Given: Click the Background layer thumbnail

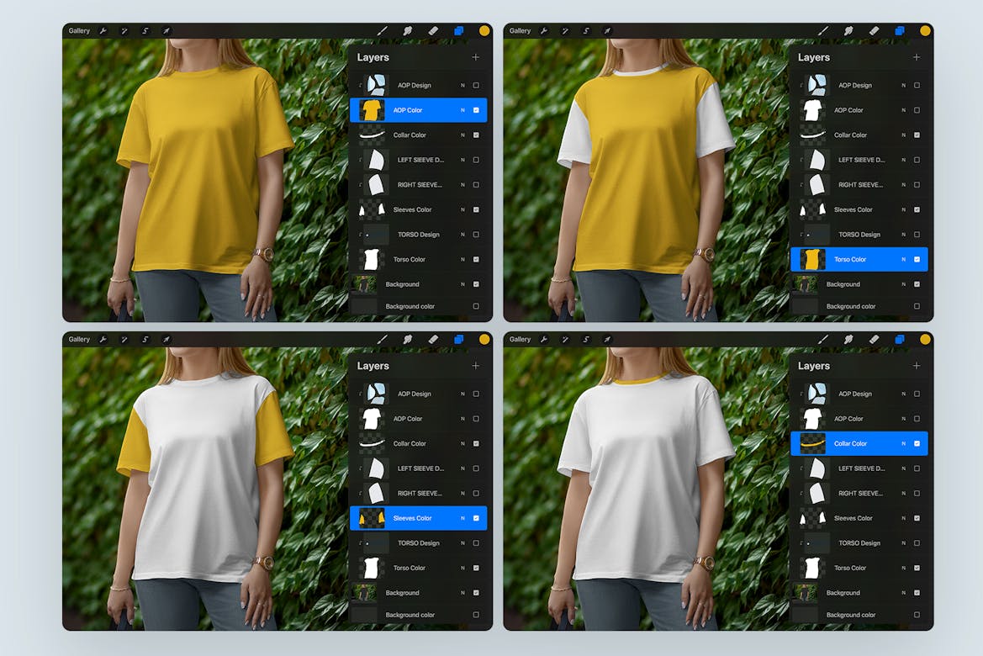Looking at the screenshot, I should 367,283.
